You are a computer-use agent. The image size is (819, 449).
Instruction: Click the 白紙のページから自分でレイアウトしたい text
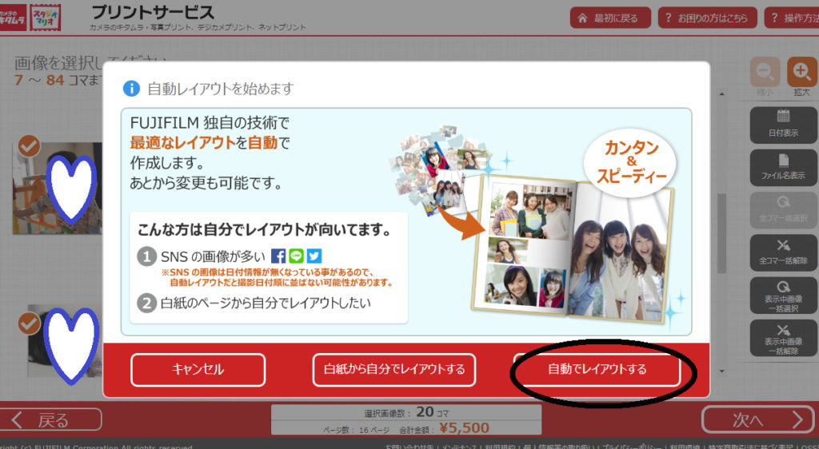[x=266, y=303]
